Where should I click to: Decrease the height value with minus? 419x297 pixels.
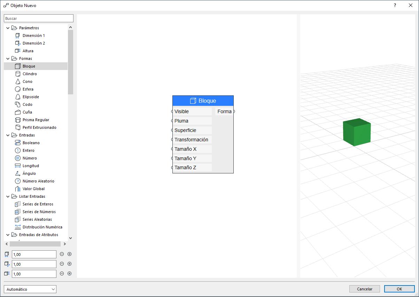coord(62,274)
